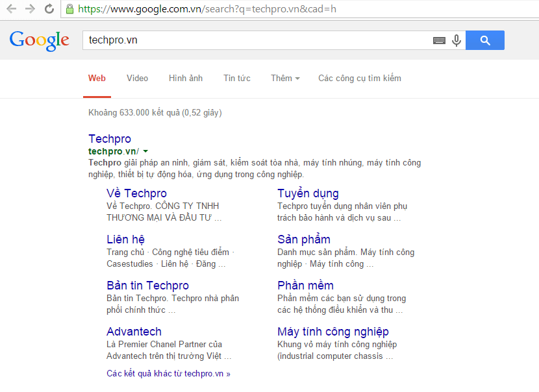Open the Liên hệ sitelink
Viewport: 539px width, 392px height.
[x=125, y=239]
